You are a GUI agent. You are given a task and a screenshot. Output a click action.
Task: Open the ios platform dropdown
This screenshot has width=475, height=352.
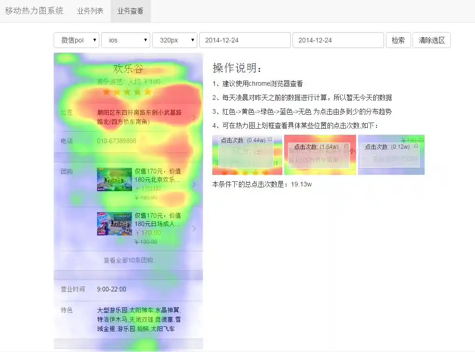(126, 40)
